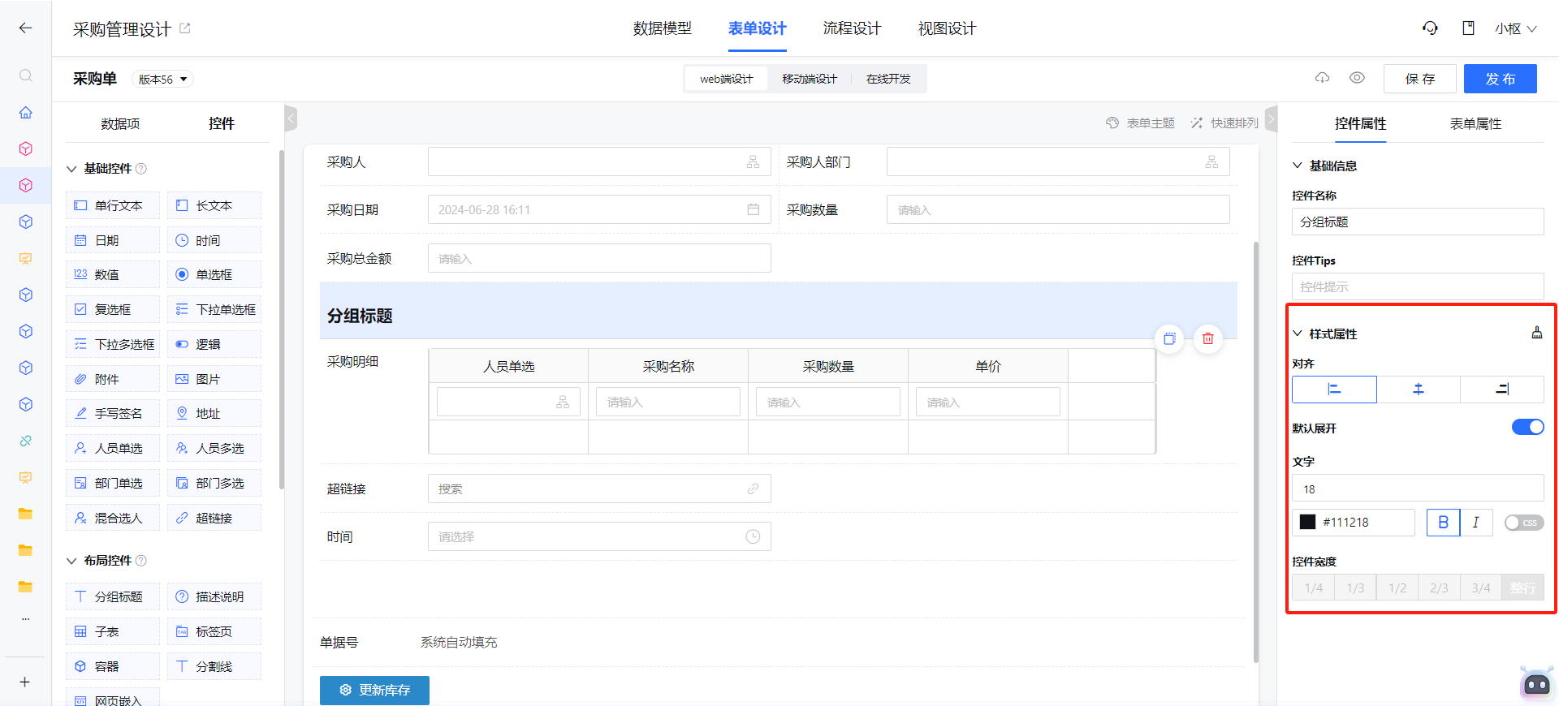This screenshot has width=1559, height=706.
Task: Collapse the right panel arrow
Action: pos(1271,119)
